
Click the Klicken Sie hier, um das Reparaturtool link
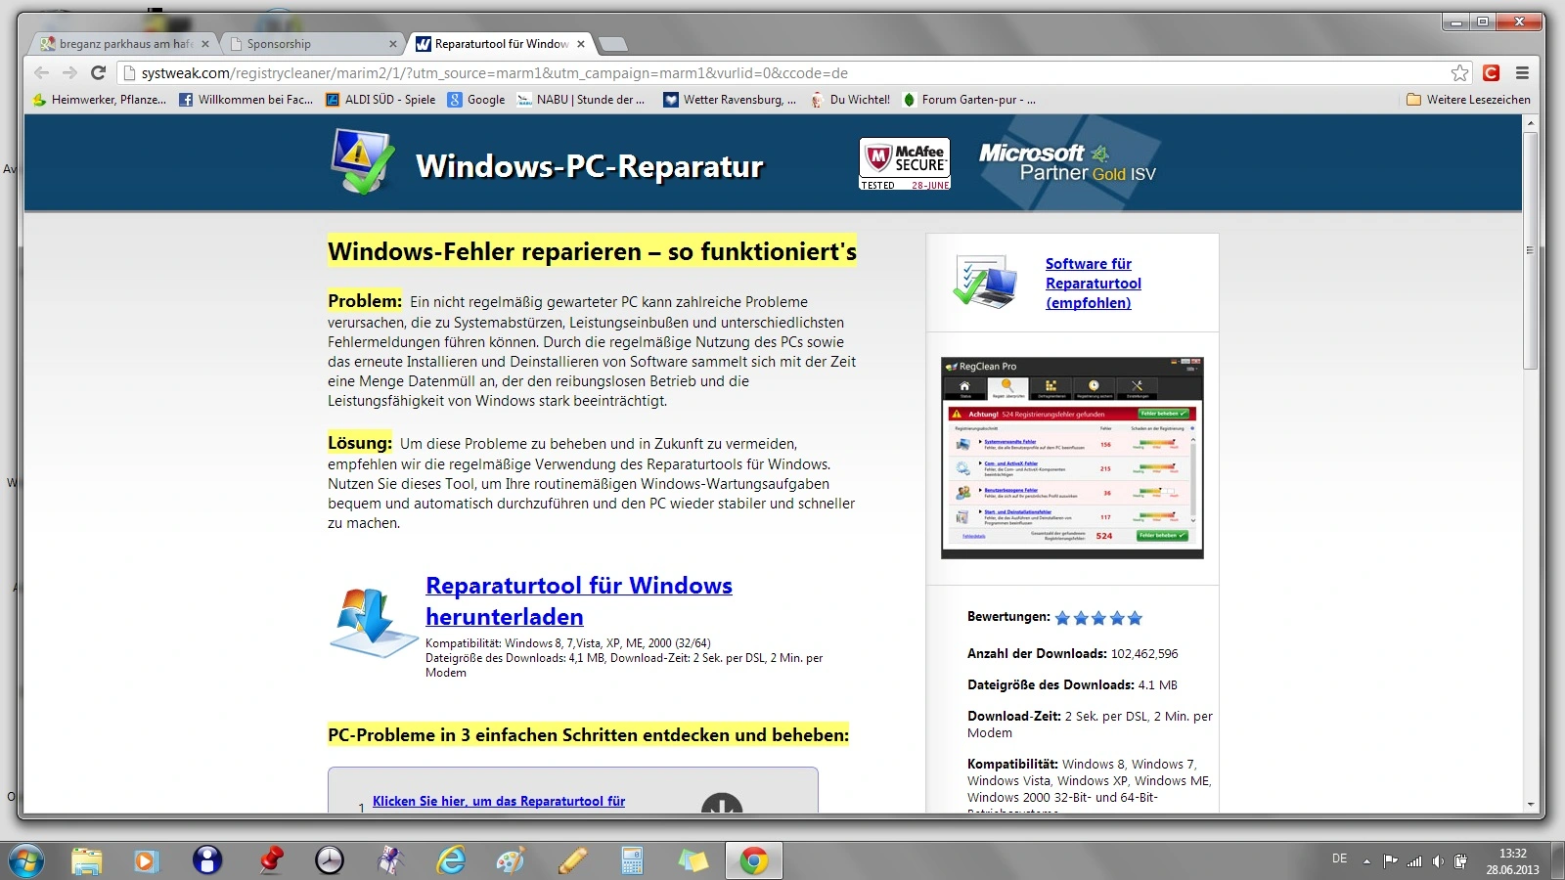pos(499,801)
